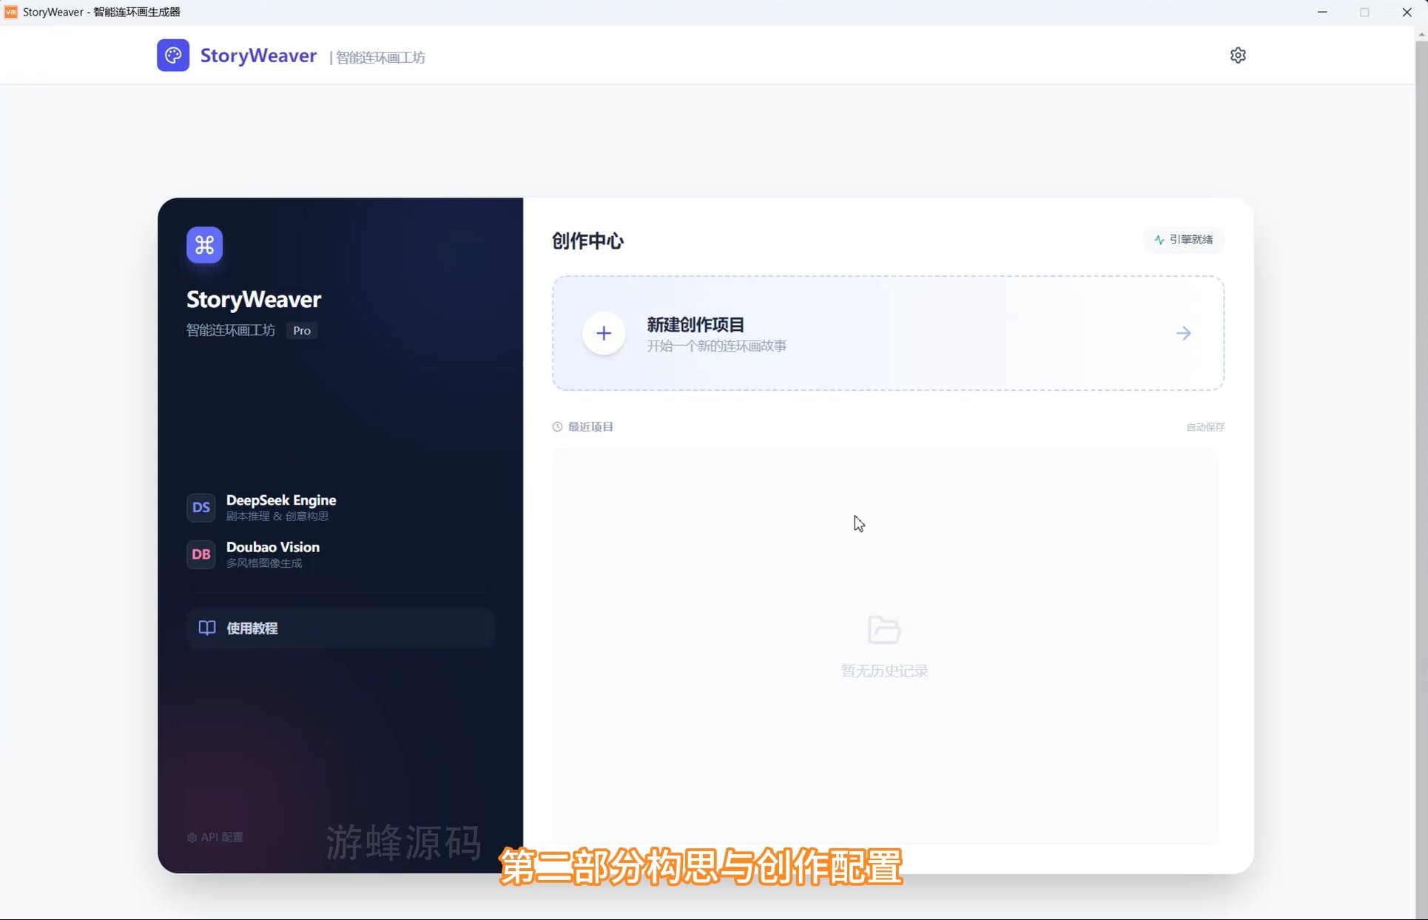Close the StoryWeaver window
Viewport: 1428px width, 920px height.
1407,12
